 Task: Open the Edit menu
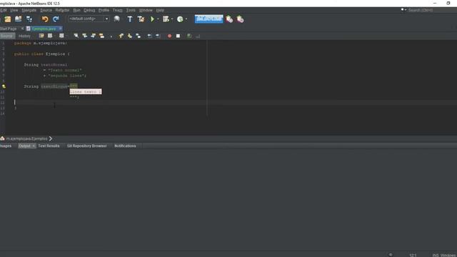(x=3, y=10)
